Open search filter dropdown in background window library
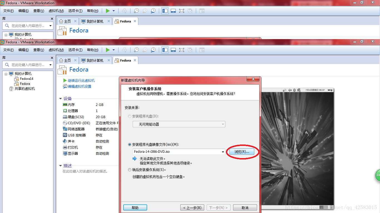The image size is (380, 213). click(51, 26)
